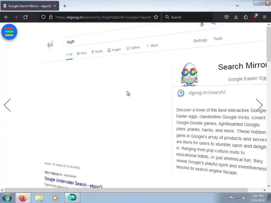Click the blue question mark icon
Image resolution: width=271 pixels, height=203 pixels.
click(181, 93)
